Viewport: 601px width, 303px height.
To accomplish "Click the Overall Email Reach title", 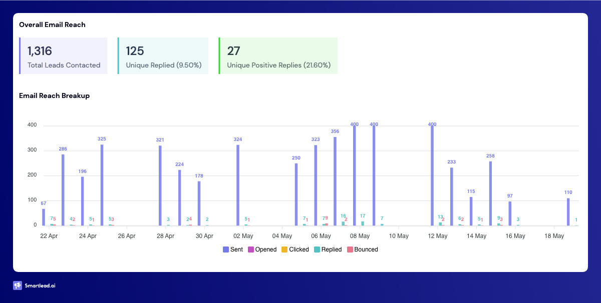I will 52,24.
